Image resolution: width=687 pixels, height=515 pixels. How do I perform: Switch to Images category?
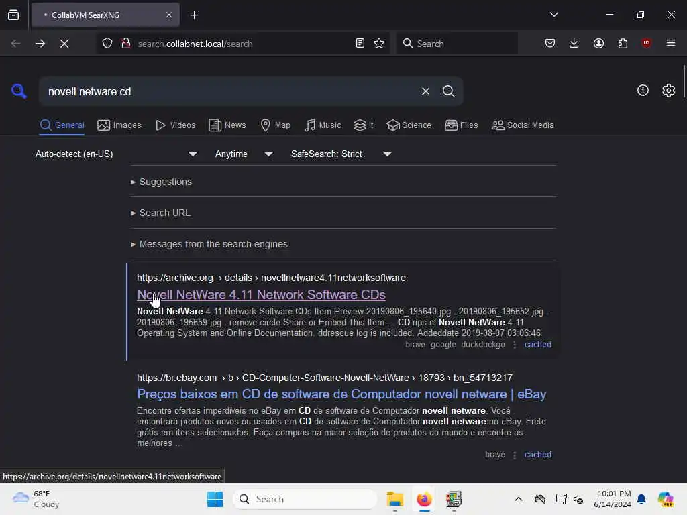coord(119,125)
